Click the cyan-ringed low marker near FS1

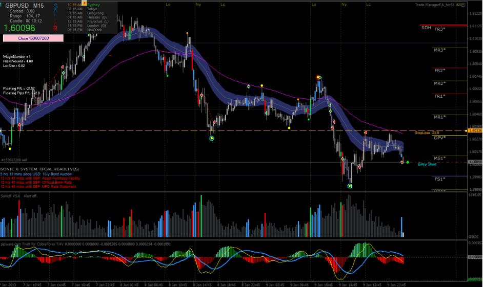[350, 186]
